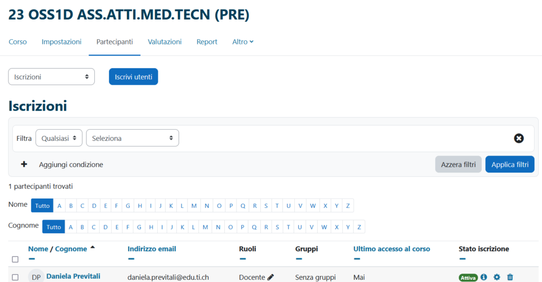Screen dimensions: 542x282
Task: Open enrolment info icon beside Attiva badge
Action: [x=484, y=277]
